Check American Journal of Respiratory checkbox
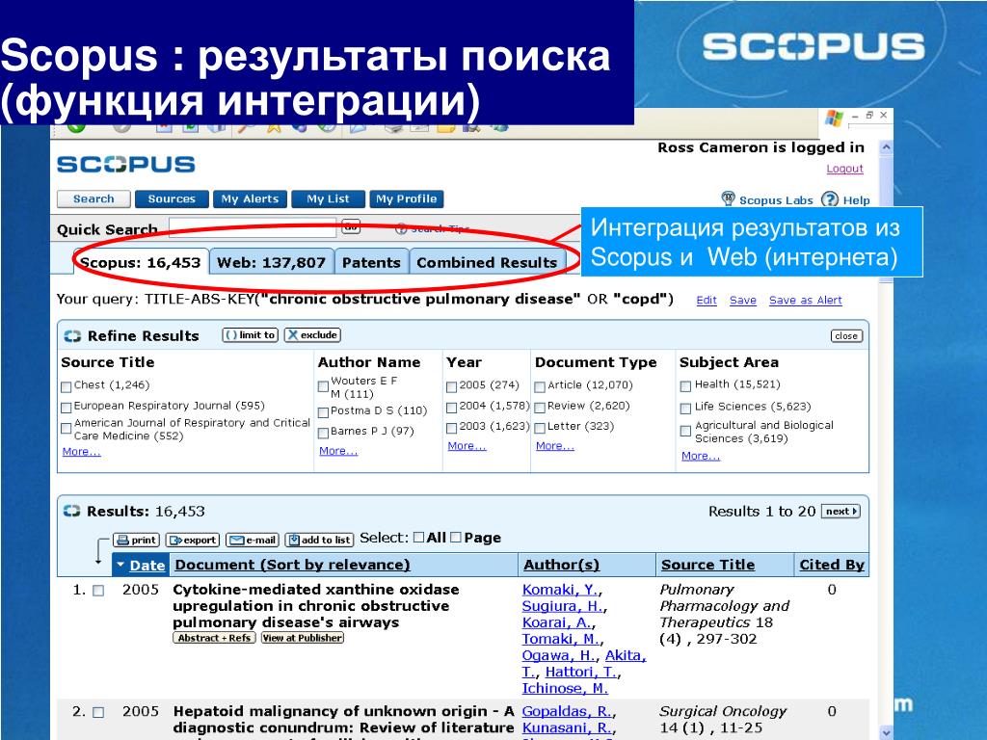Viewport: 987px width, 740px height. point(67,429)
